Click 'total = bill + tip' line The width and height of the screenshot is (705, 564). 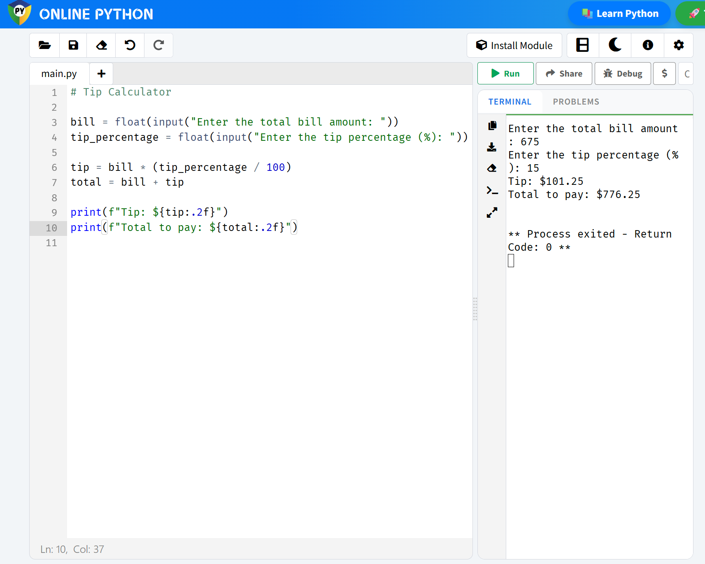click(127, 182)
